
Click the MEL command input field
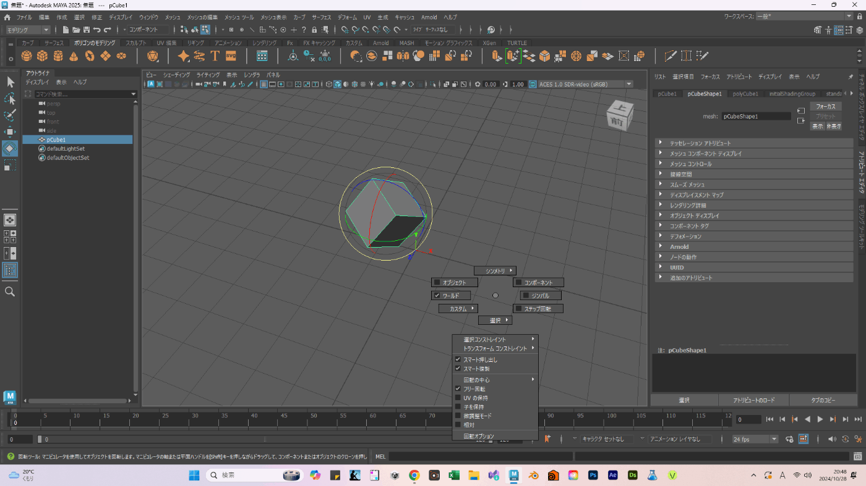[x=480, y=456]
